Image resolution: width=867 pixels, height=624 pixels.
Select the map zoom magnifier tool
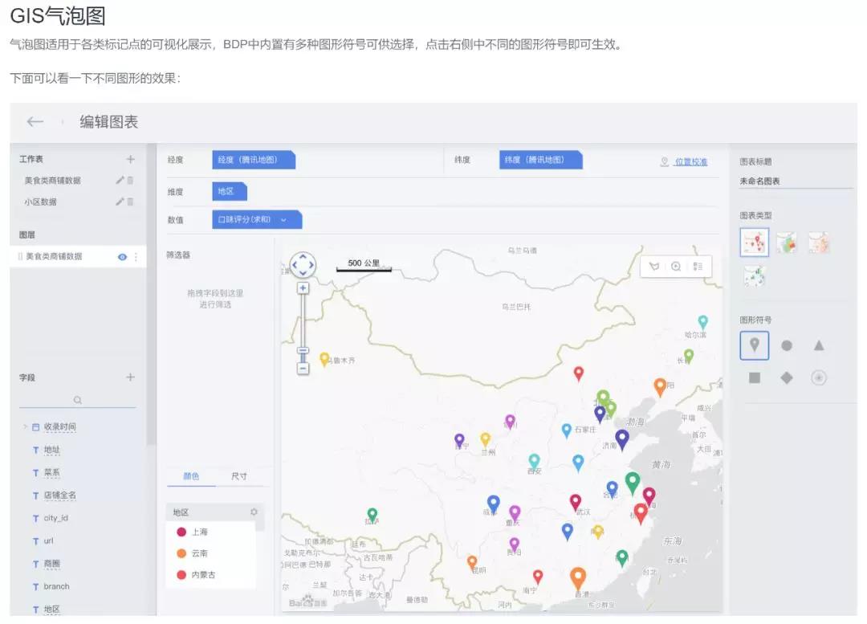(676, 267)
